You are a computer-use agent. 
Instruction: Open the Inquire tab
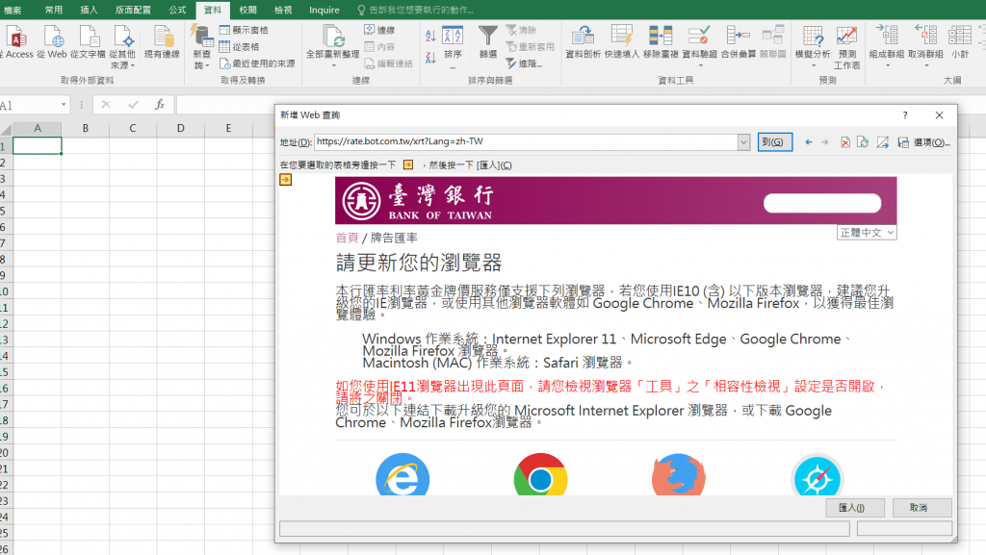pos(324,10)
